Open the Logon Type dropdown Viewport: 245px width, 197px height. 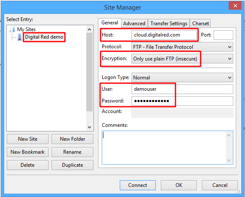[x=182, y=78]
